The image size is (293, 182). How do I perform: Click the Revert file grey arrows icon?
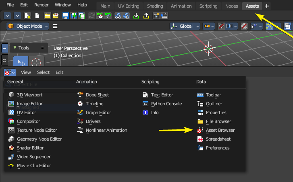tap(92, 16)
